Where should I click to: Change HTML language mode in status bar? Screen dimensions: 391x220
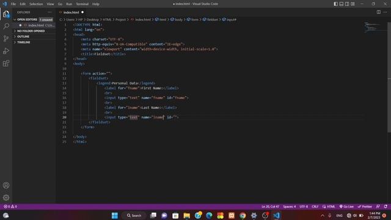pyautogui.click(x=329, y=207)
